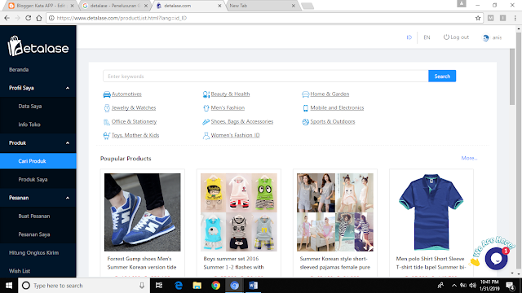
Task: Click the browser address bar URL
Action: (x=122, y=18)
